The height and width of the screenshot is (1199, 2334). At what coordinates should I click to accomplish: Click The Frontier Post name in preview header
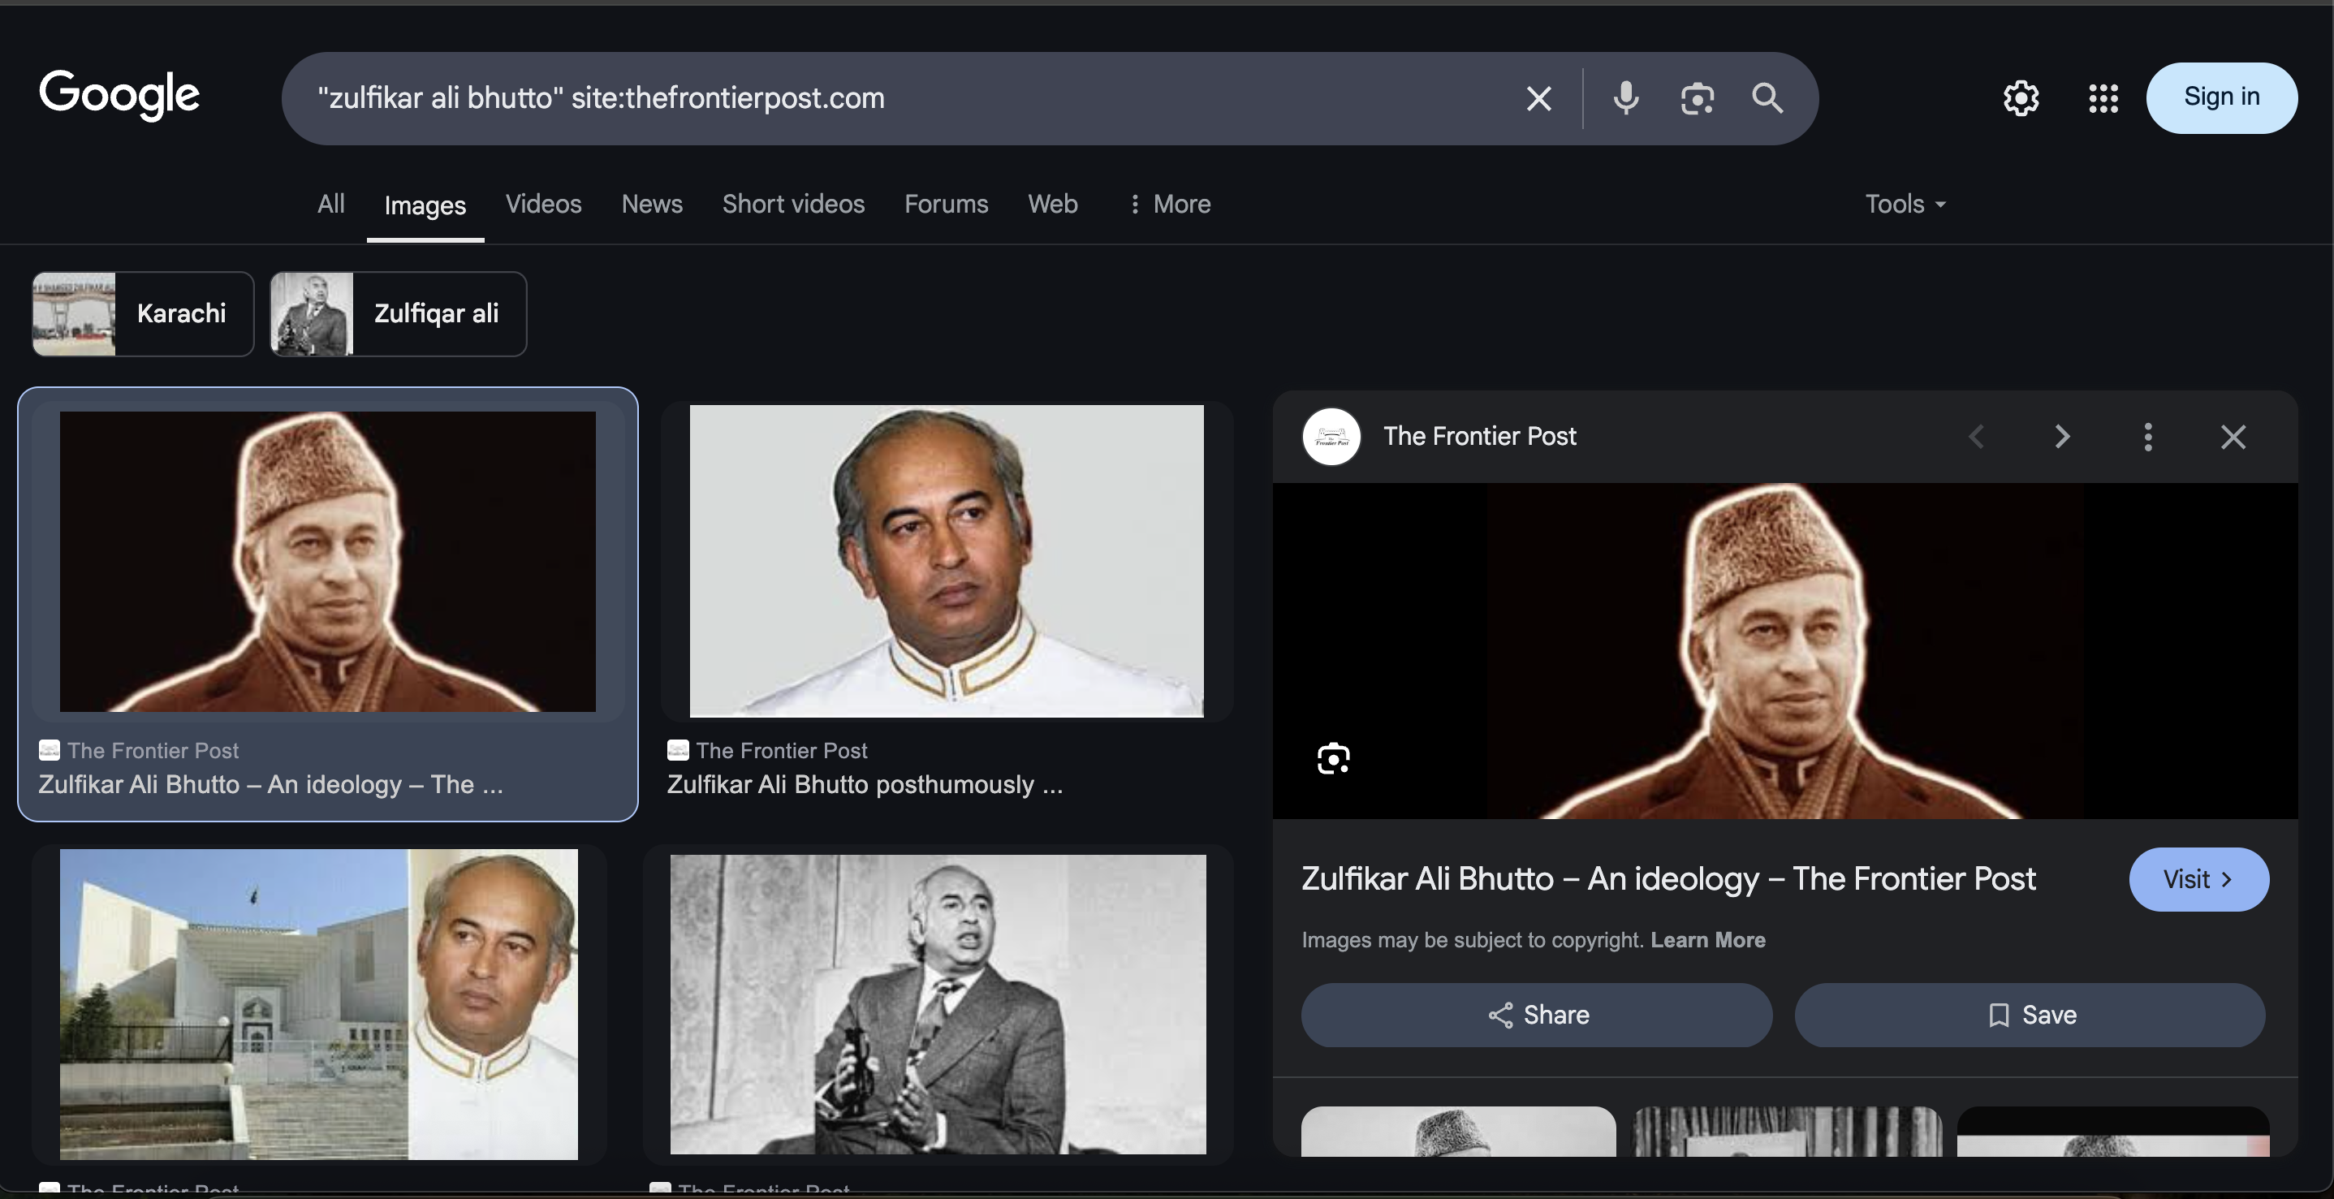coord(1480,437)
